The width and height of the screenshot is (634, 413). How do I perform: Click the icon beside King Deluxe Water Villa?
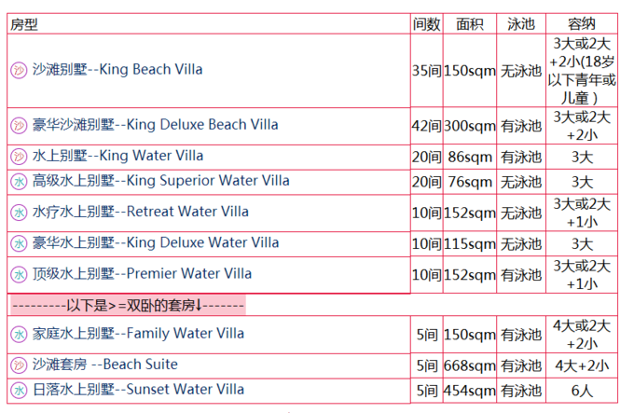click(x=19, y=243)
